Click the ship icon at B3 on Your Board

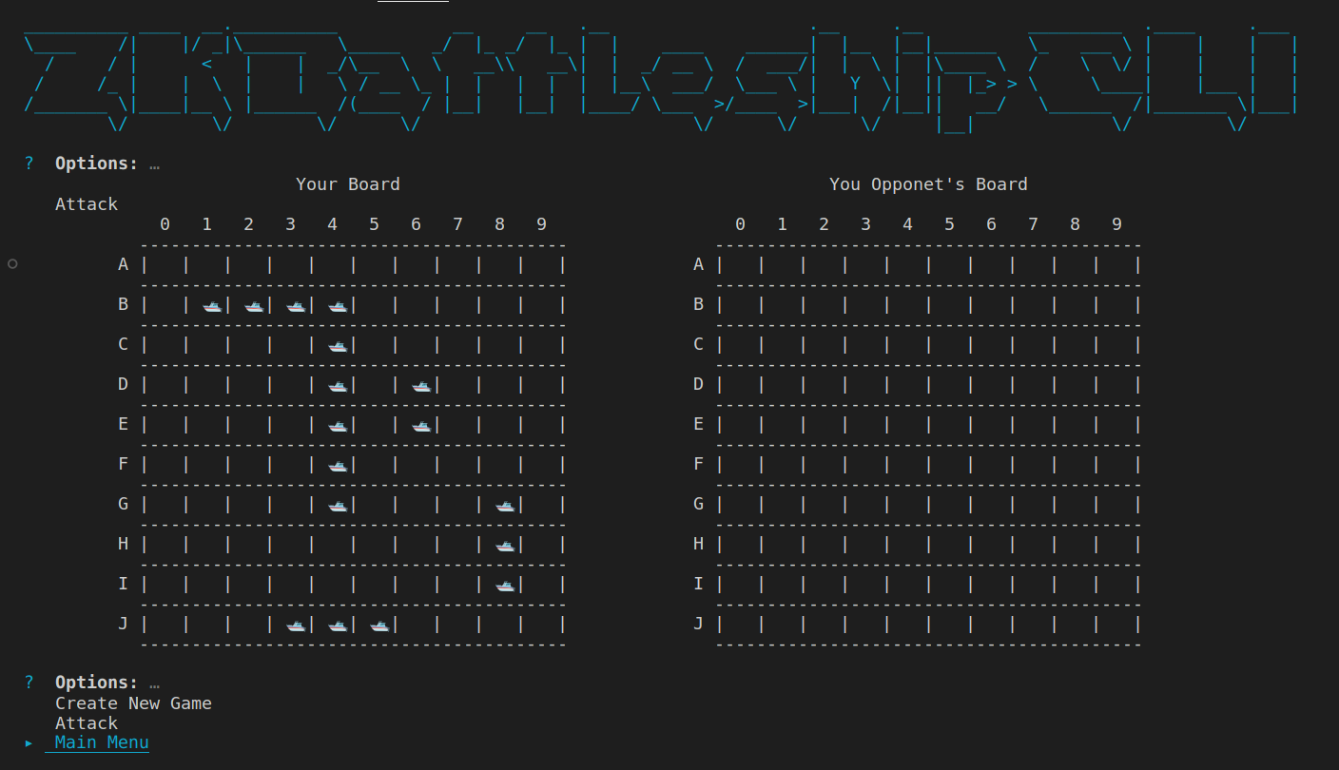(296, 306)
